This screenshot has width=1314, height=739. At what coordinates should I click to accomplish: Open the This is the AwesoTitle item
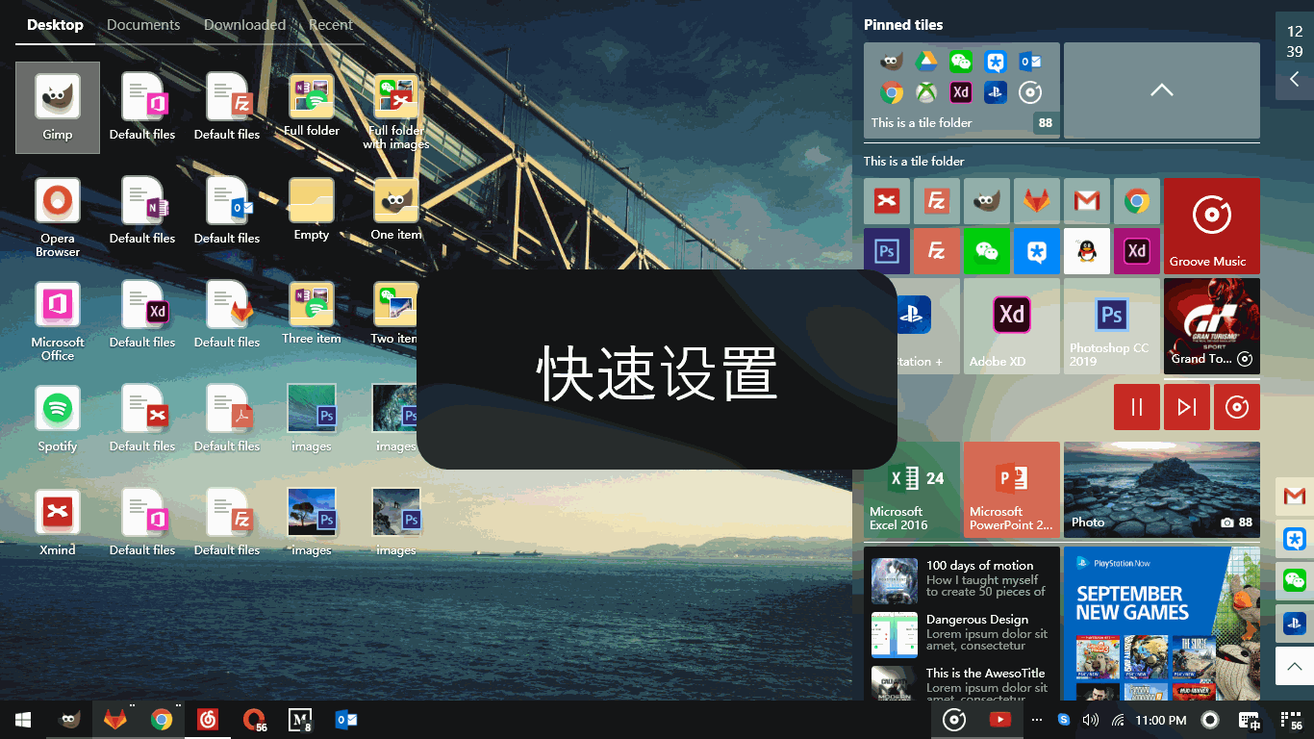pos(962,684)
